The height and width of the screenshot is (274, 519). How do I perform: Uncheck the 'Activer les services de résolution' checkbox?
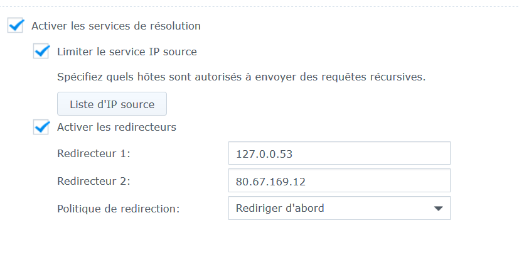tap(16, 26)
